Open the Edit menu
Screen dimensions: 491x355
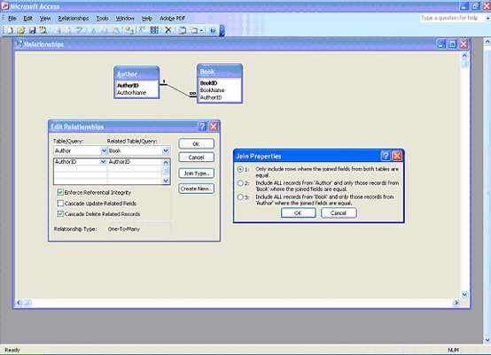pos(27,19)
